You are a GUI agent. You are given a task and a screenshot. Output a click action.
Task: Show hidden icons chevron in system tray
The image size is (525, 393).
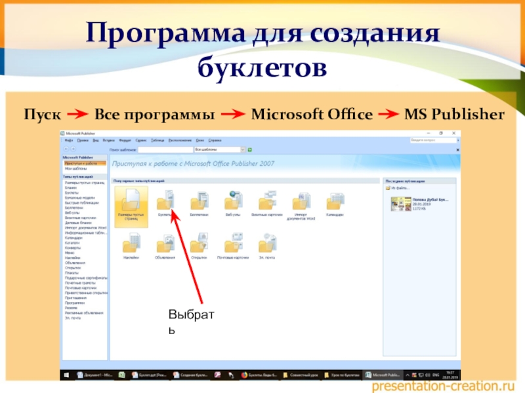pos(408,375)
